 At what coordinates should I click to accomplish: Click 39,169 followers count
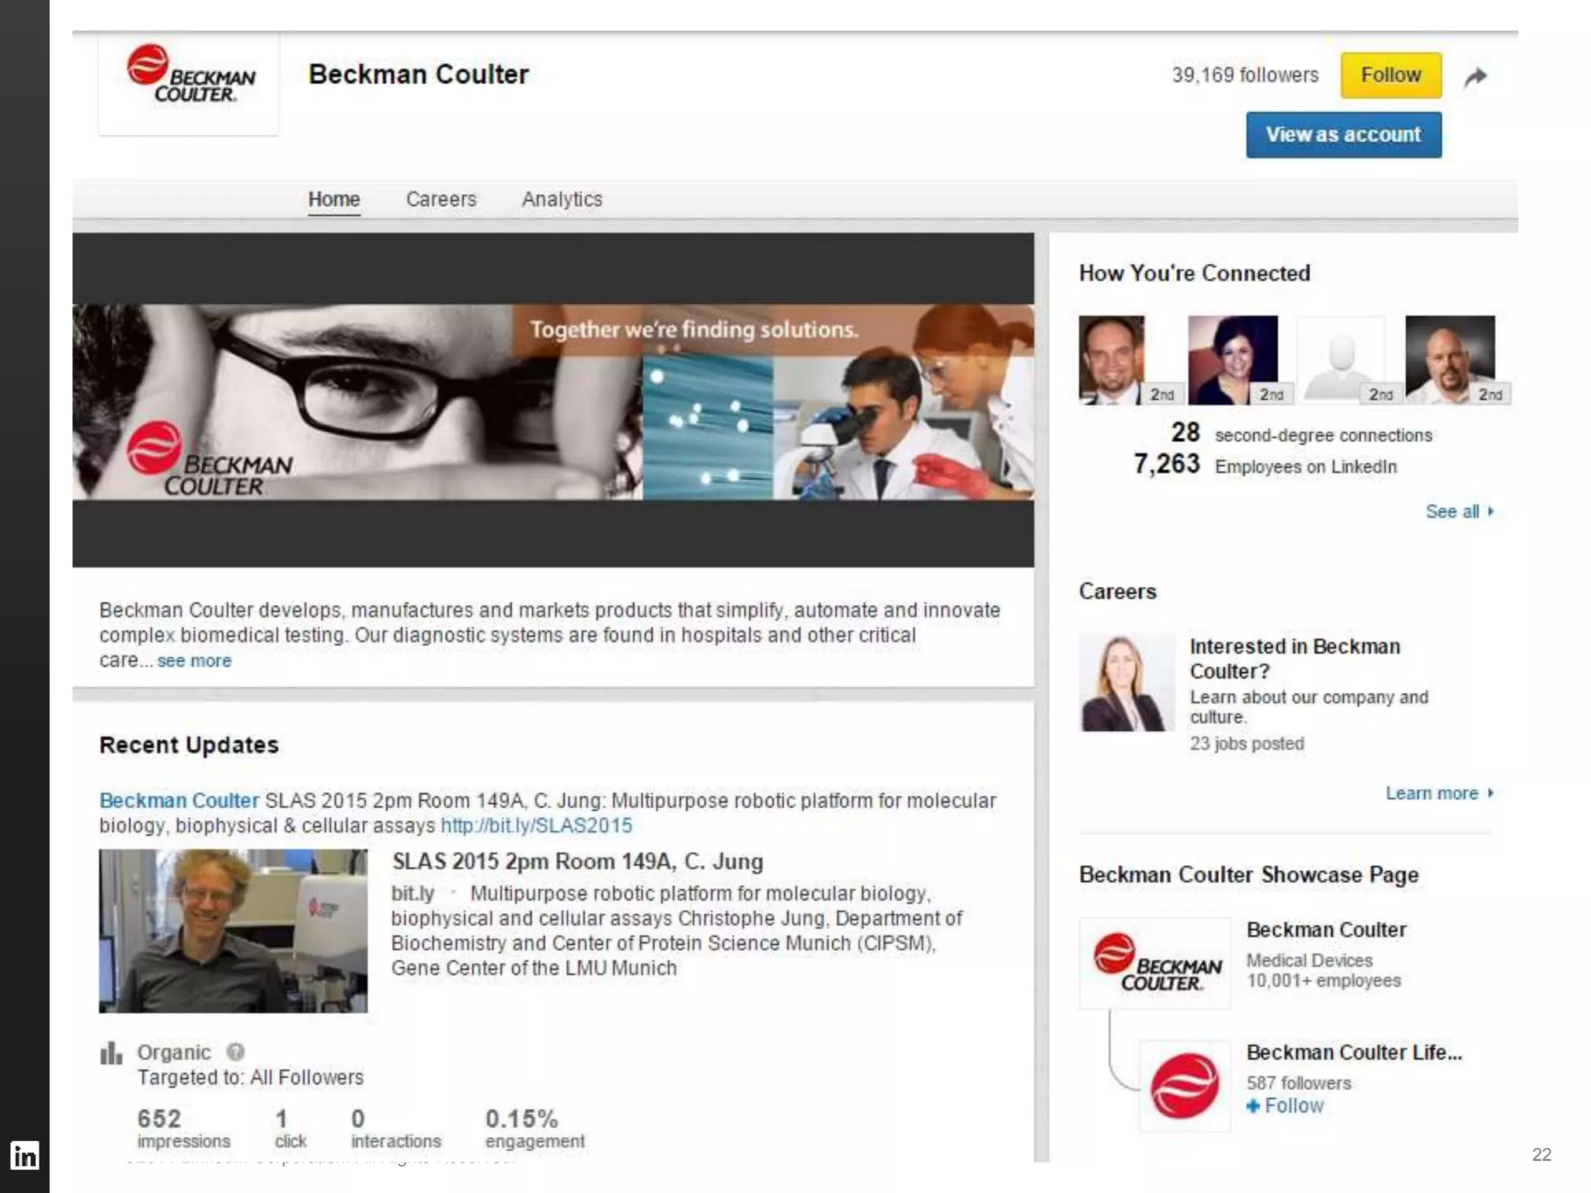click(1245, 75)
